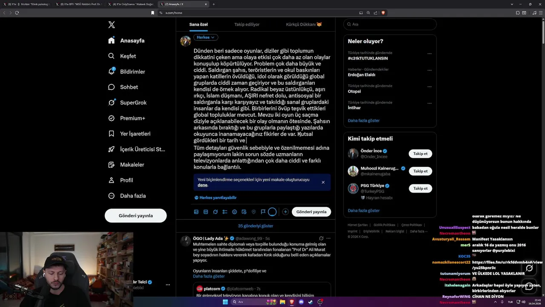This screenshot has height=307, width=545.
Task: Follow PSG Türkiye with Takip et
Action: tap(420, 188)
